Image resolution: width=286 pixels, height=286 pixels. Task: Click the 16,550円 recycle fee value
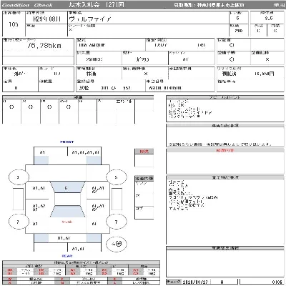(264, 74)
